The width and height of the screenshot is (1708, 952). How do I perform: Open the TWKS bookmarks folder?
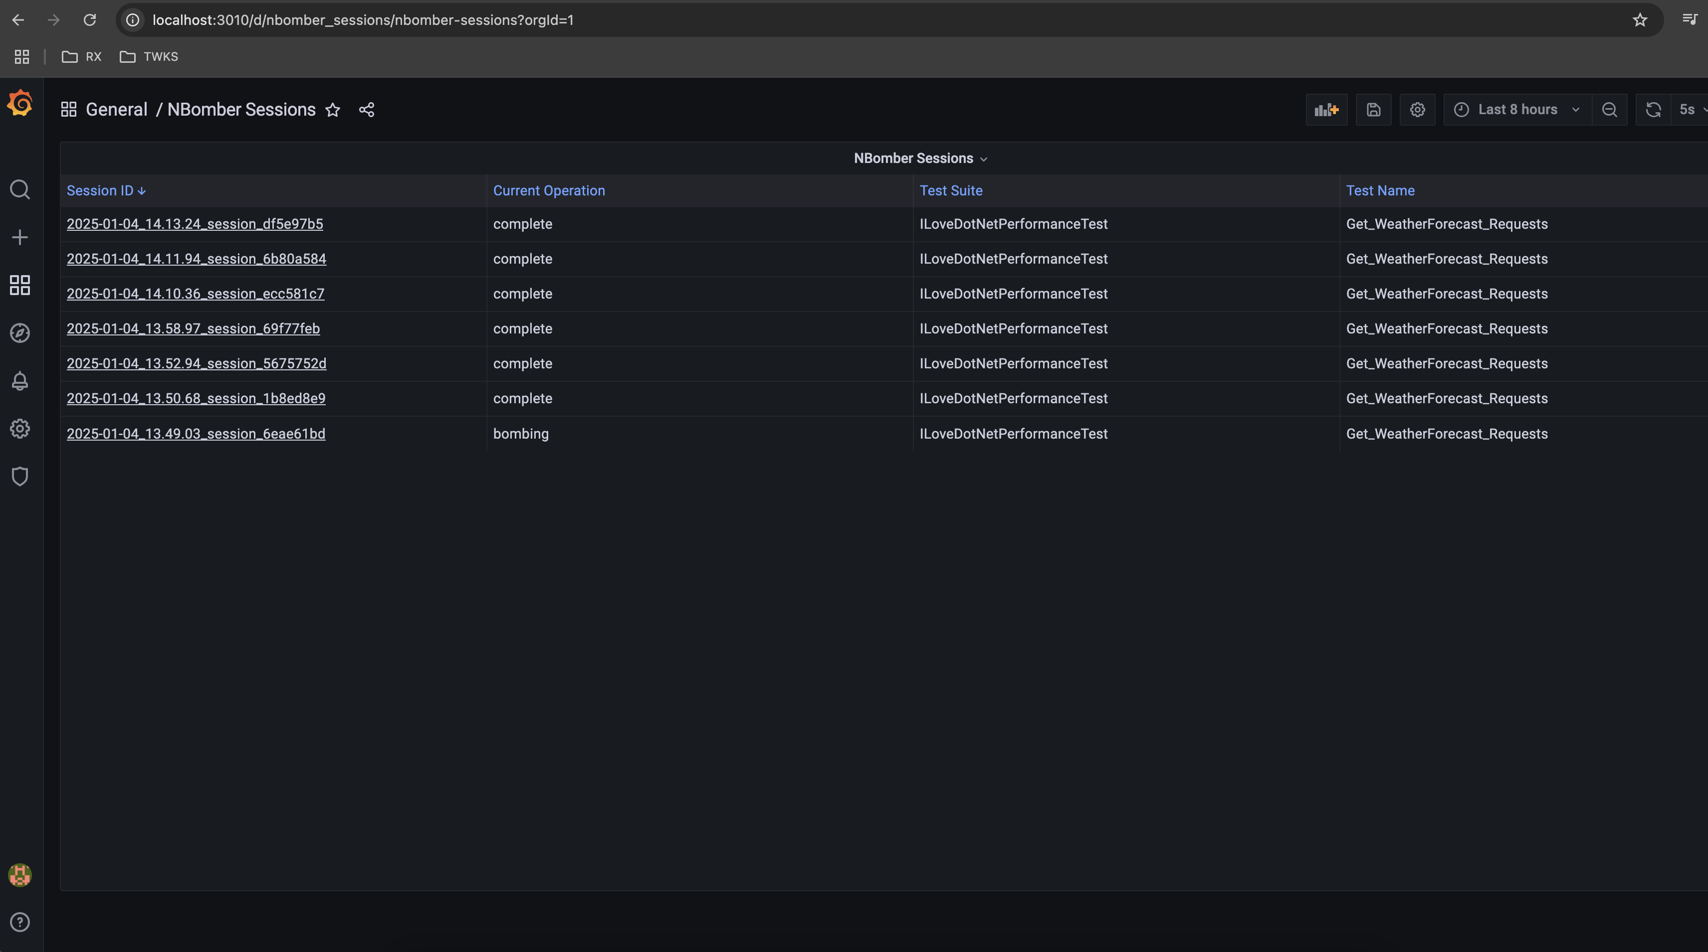tap(149, 57)
